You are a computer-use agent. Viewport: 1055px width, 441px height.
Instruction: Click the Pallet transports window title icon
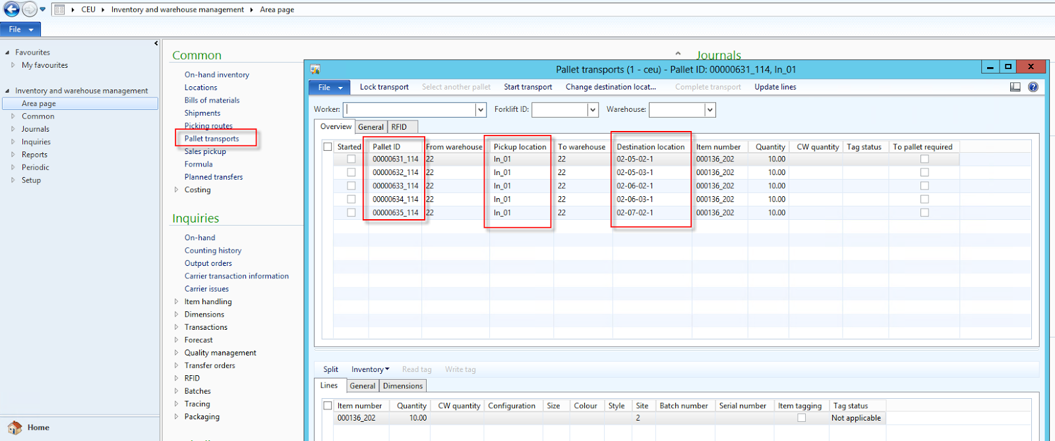click(315, 69)
